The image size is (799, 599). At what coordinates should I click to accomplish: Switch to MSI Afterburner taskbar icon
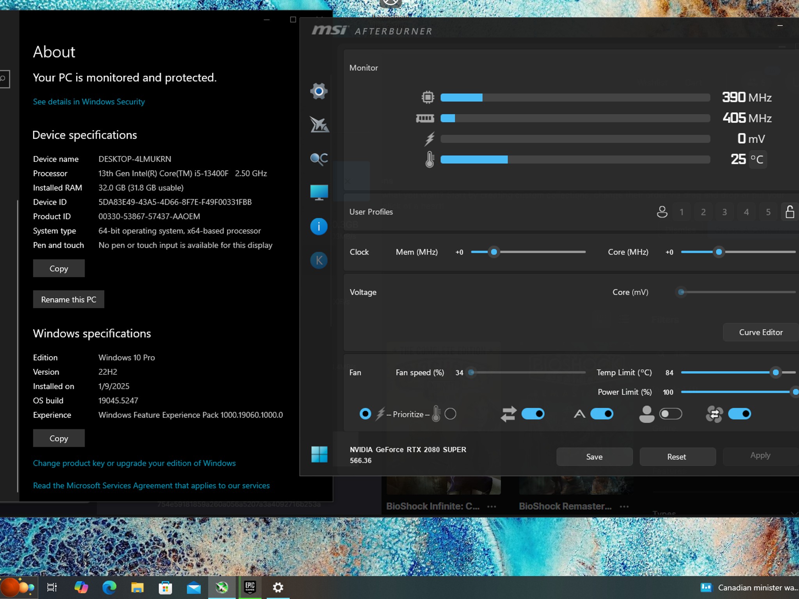pos(222,587)
